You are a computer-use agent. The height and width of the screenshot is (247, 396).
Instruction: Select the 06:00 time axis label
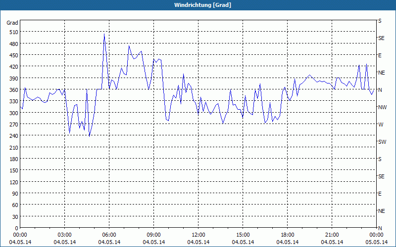coord(109,235)
